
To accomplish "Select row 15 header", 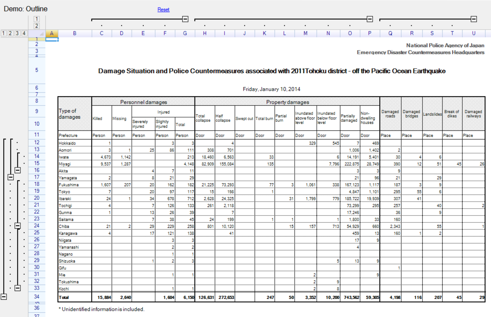I will [x=37, y=163].
